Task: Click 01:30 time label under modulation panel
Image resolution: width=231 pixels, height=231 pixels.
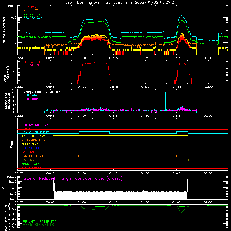Action: tap(145, 116)
